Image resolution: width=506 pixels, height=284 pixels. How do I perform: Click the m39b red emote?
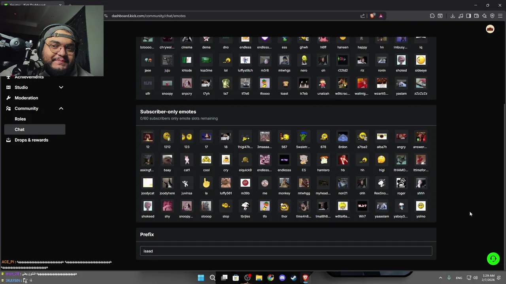[245, 183]
